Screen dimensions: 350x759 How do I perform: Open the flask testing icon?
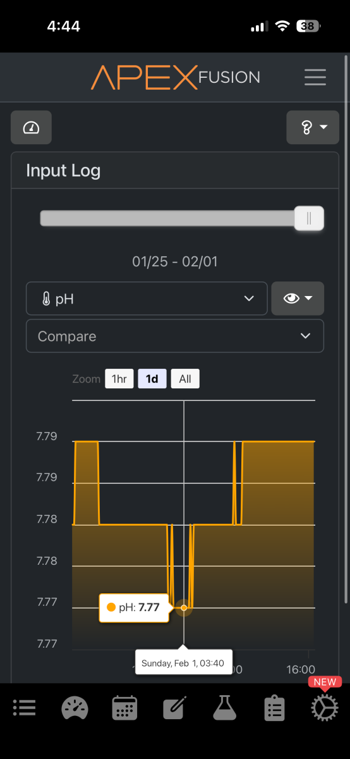coord(224,708)
